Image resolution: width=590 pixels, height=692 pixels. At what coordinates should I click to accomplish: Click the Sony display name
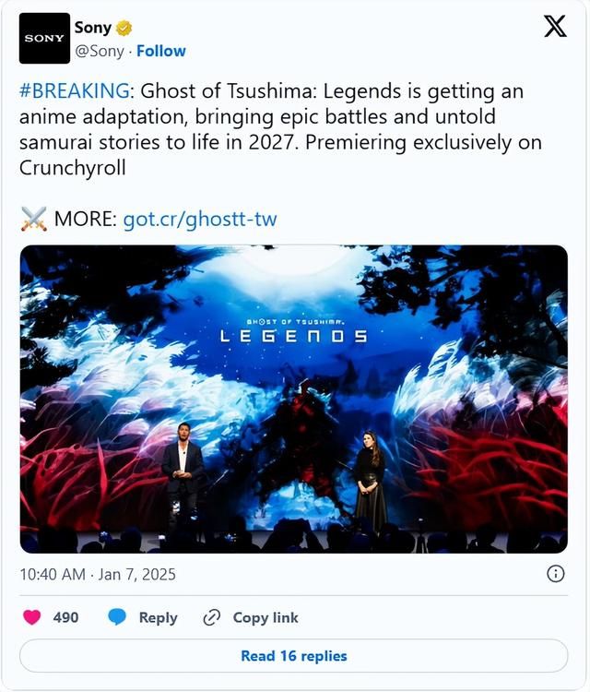pos(92,28)
